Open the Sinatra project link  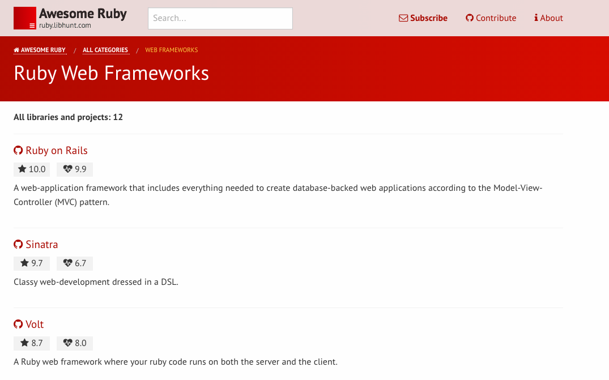(x=41, y=245)
